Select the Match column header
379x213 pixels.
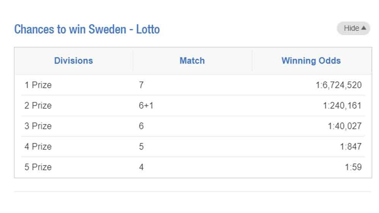coord(192,61)
